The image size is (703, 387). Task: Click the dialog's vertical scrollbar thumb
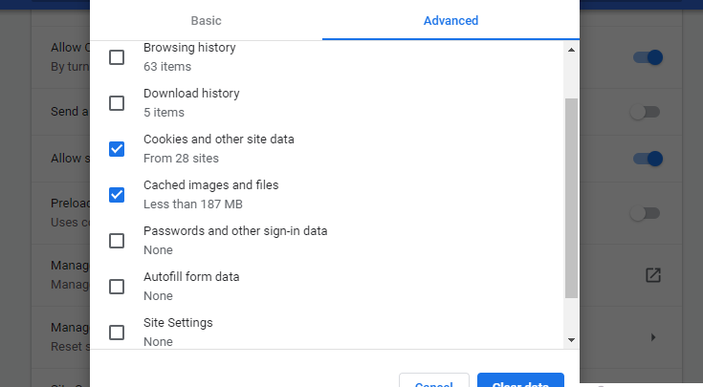click(571, 196)
